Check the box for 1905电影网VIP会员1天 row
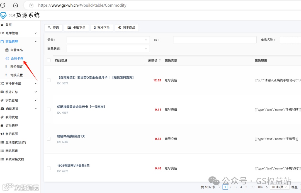This screenshot has height=193, width=301. click(x=49, y=168)
